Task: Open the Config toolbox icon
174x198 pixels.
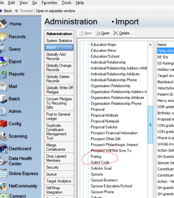Action: (x=4, y=124)
